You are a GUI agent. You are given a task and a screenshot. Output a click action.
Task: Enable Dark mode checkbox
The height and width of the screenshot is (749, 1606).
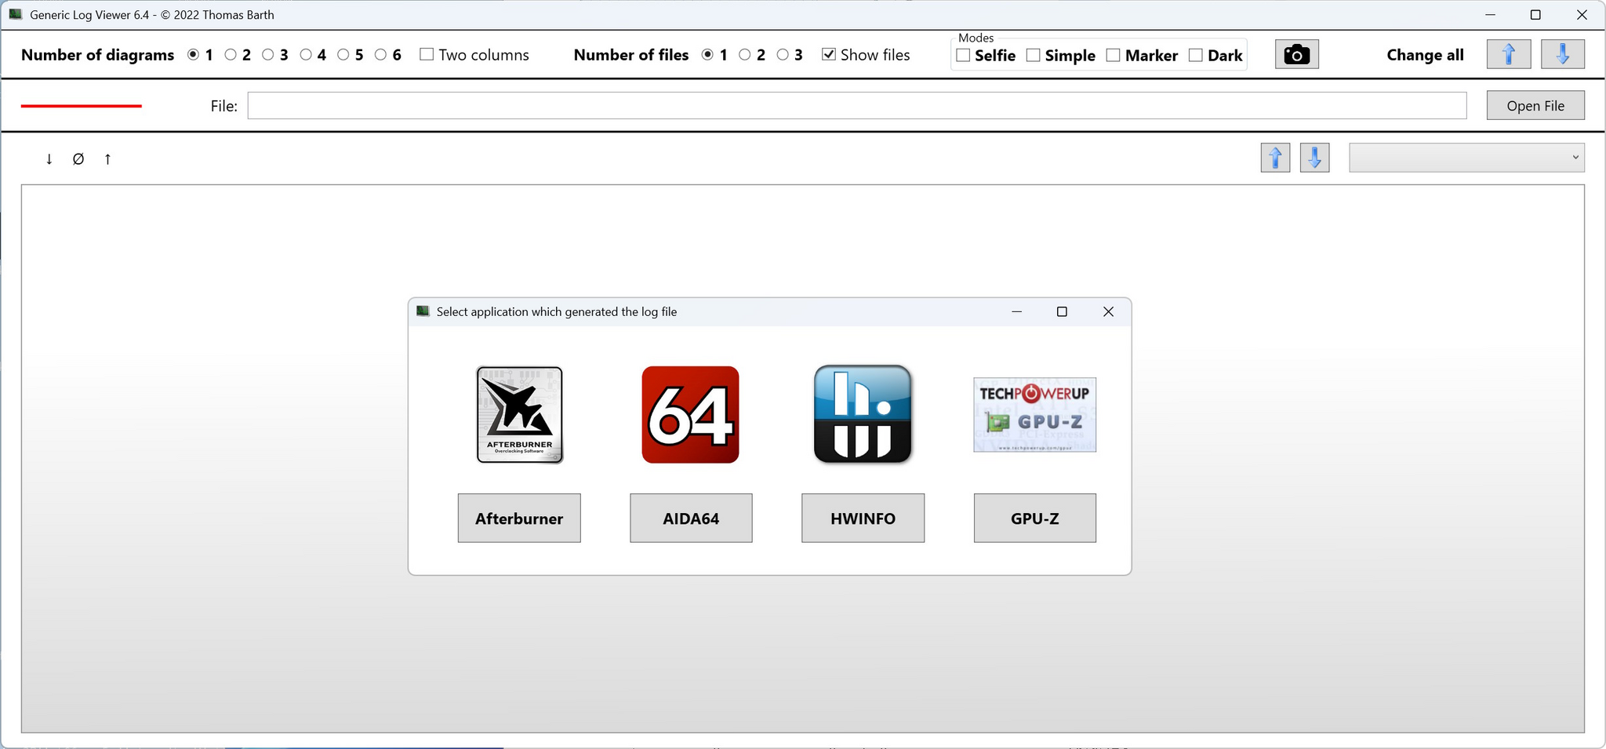click(1196, 55)
